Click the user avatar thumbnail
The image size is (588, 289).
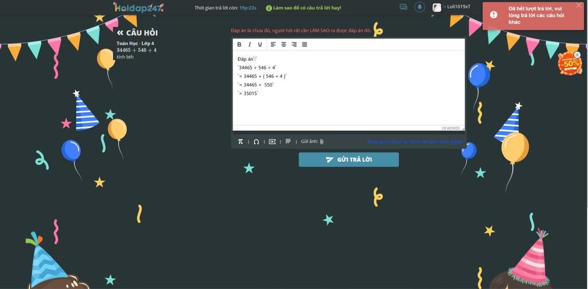[x=437, y=7]
